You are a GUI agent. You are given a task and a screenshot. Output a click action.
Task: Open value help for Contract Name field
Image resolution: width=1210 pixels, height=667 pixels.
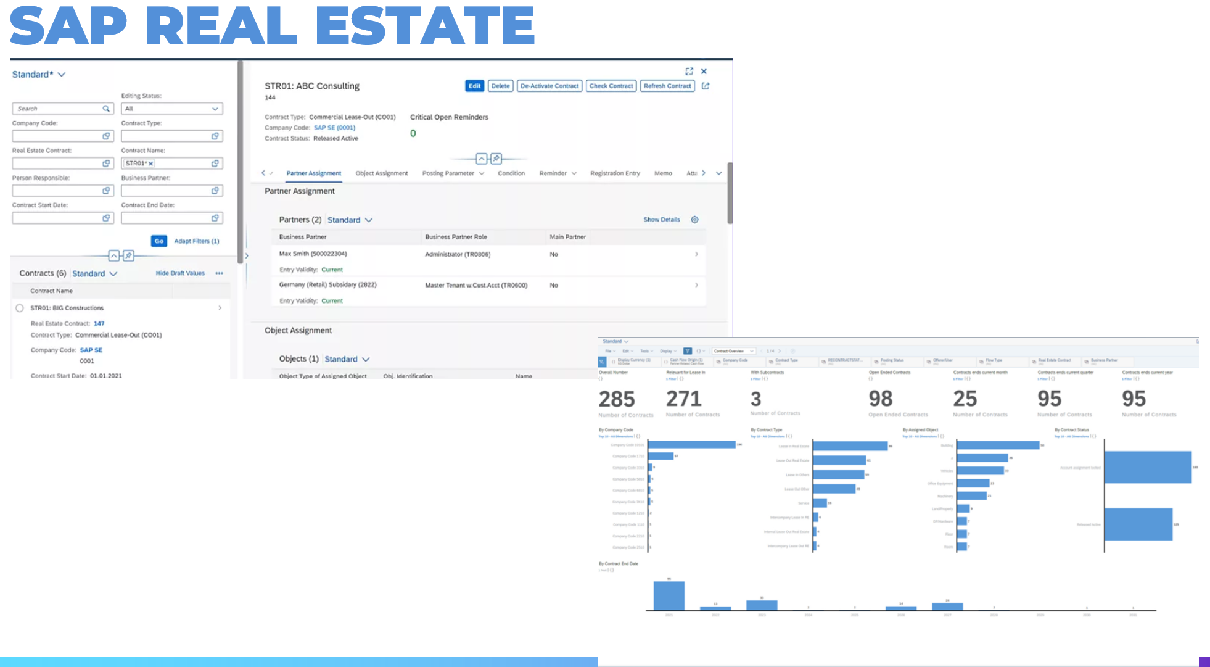tap(215, 164)
